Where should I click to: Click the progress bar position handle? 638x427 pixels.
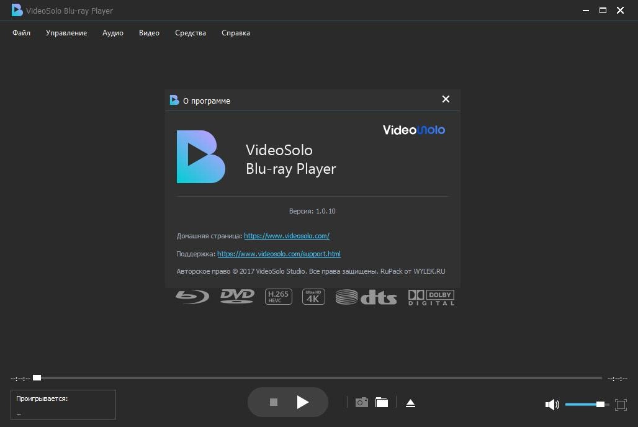pos(37,378)
